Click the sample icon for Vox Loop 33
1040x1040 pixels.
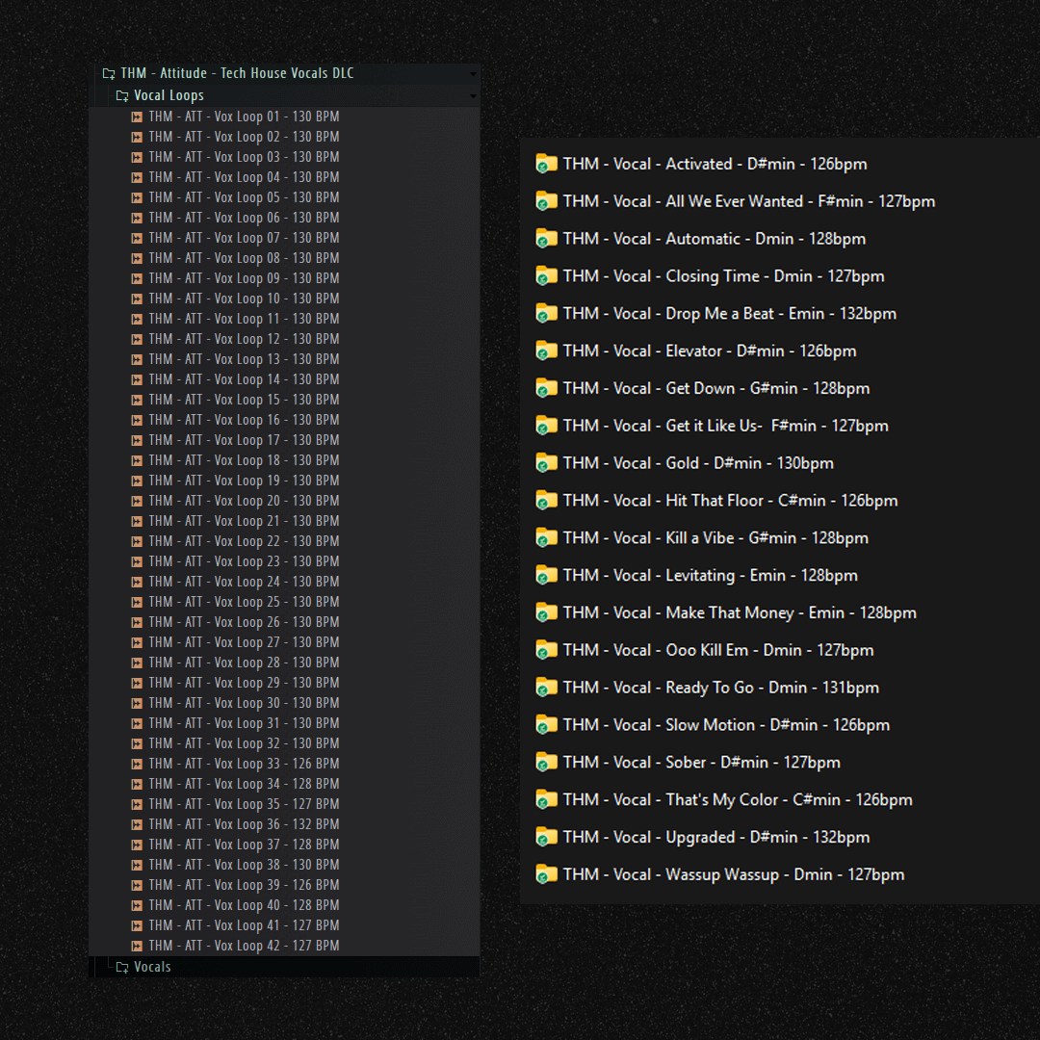click(137, 764)
